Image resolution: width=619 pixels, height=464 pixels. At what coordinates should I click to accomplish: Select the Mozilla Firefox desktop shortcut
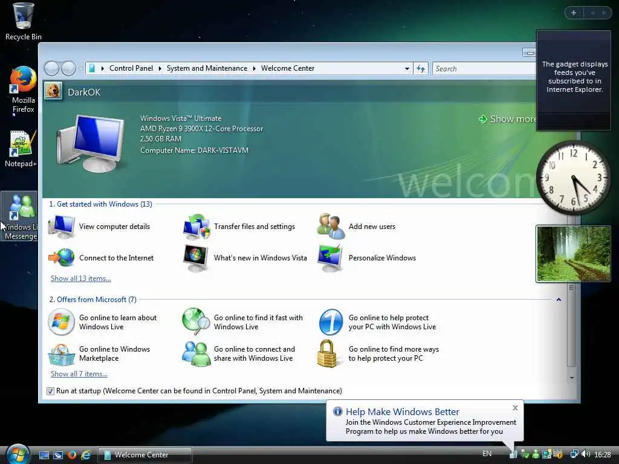(x=23, y=90)
